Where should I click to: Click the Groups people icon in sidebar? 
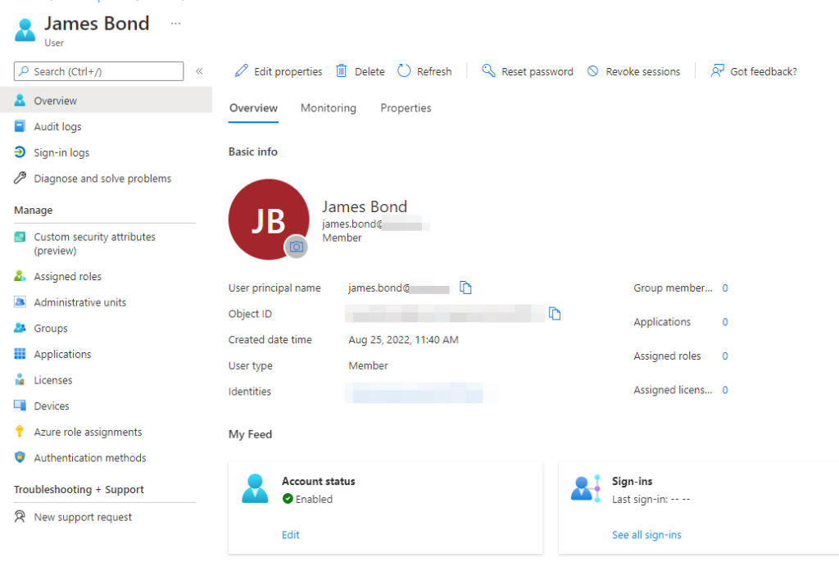point(20,328)
